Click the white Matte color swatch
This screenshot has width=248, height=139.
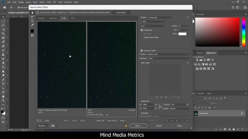point(183,34)
